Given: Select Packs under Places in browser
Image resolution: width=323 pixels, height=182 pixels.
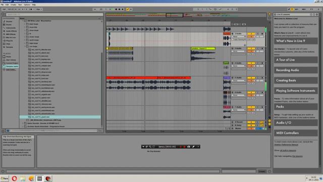Looking at the screenshot, I should 9,57.
